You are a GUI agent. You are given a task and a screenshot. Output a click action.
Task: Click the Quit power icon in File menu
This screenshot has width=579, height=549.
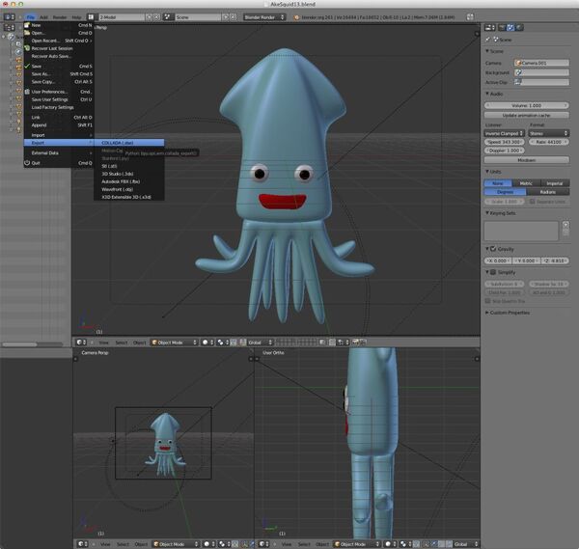26,163
